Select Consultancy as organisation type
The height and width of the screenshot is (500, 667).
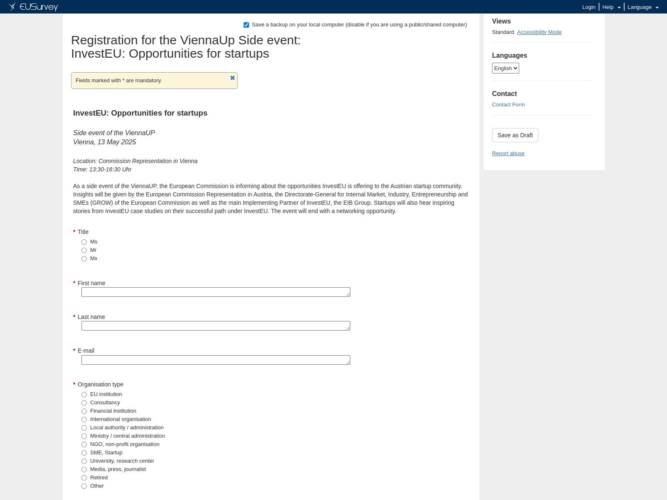84,403
